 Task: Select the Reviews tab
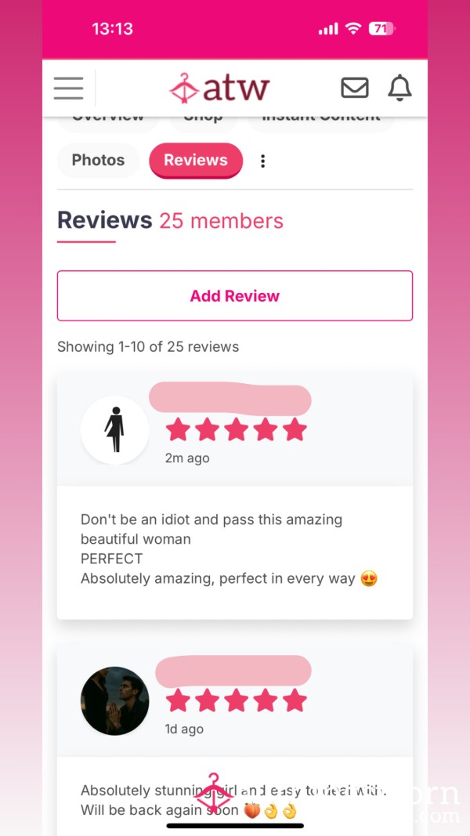196,160
